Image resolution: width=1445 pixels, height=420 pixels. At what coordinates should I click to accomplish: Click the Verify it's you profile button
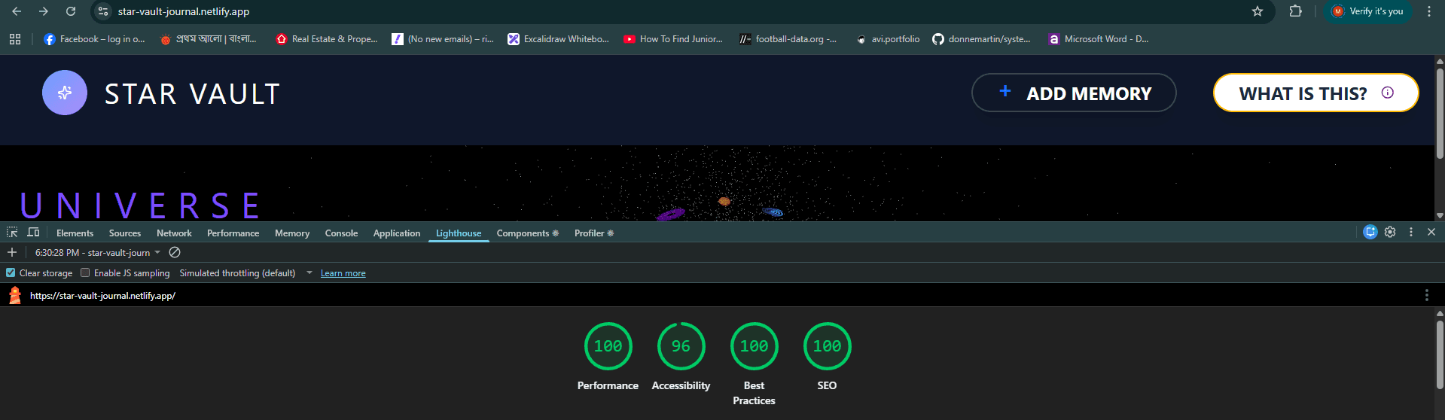click(x=1368, y=11)
